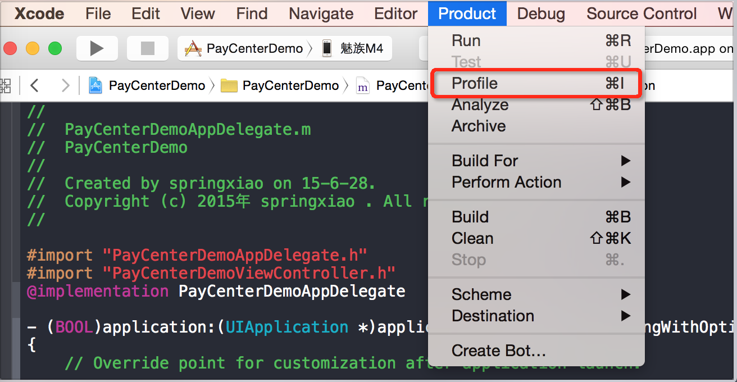The width and height of the screenshot is (737, 382).
Task: Open the View menu
Action: point(198,13)
